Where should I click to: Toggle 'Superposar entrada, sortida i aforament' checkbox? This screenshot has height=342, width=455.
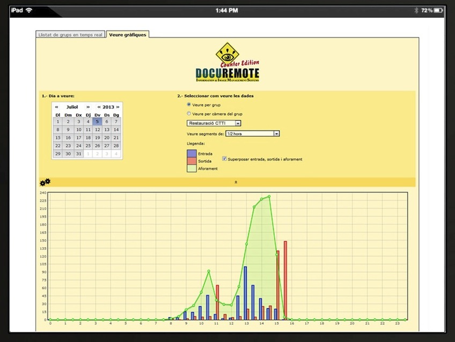(x=224, y=159)
